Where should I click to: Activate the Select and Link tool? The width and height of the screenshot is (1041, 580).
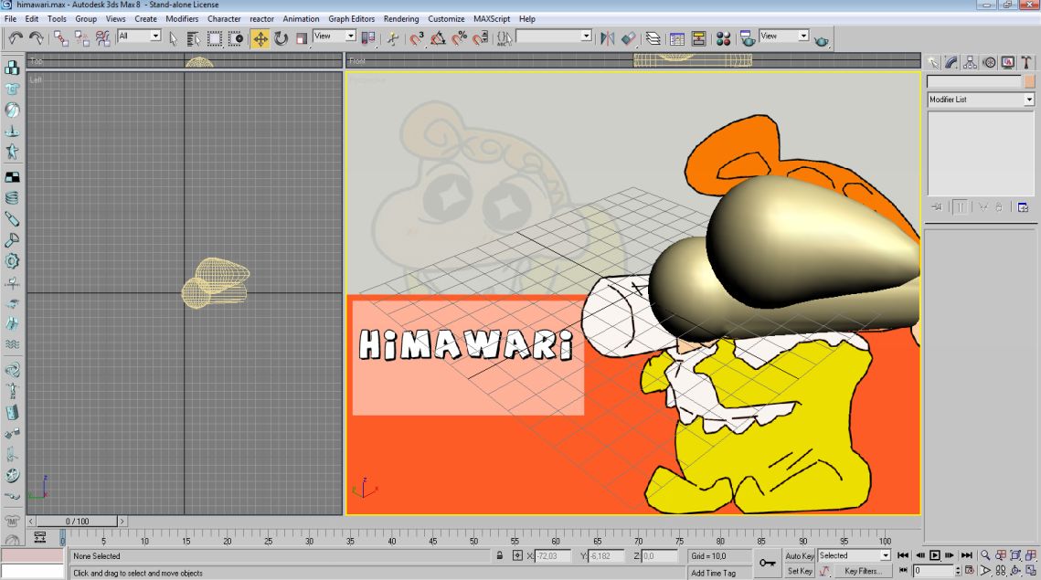click(x=61, y=38)
